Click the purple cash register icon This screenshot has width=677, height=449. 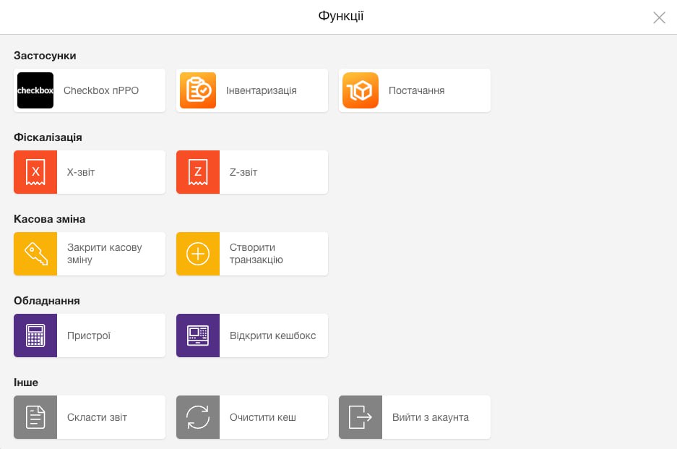(198, 335)
